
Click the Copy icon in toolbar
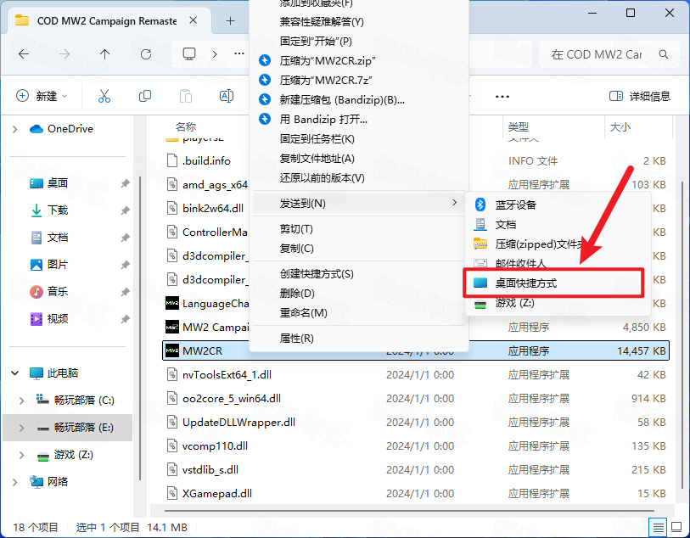click(145, 96)
